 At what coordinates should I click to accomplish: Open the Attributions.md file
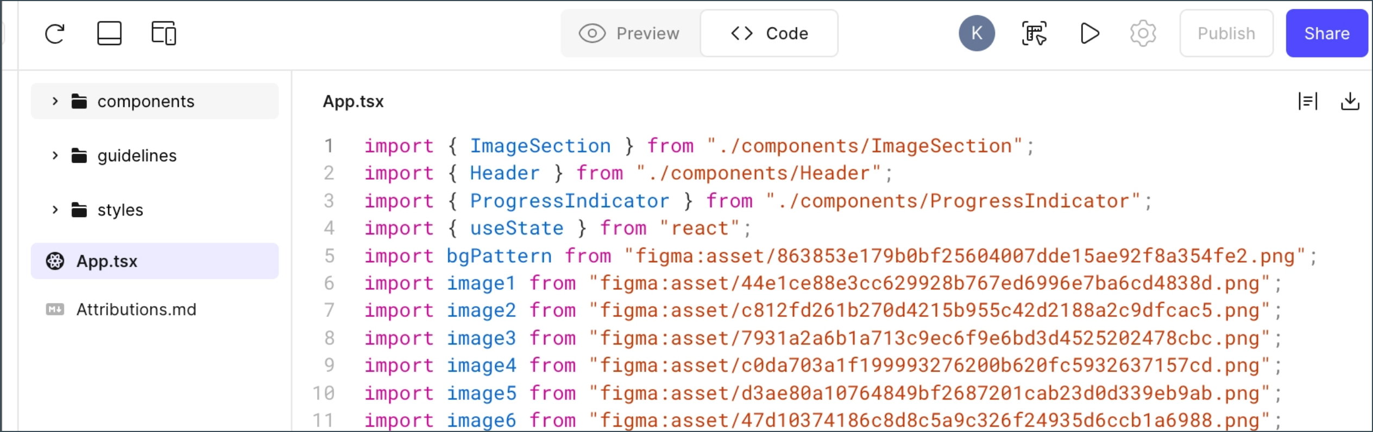point(136,310)
